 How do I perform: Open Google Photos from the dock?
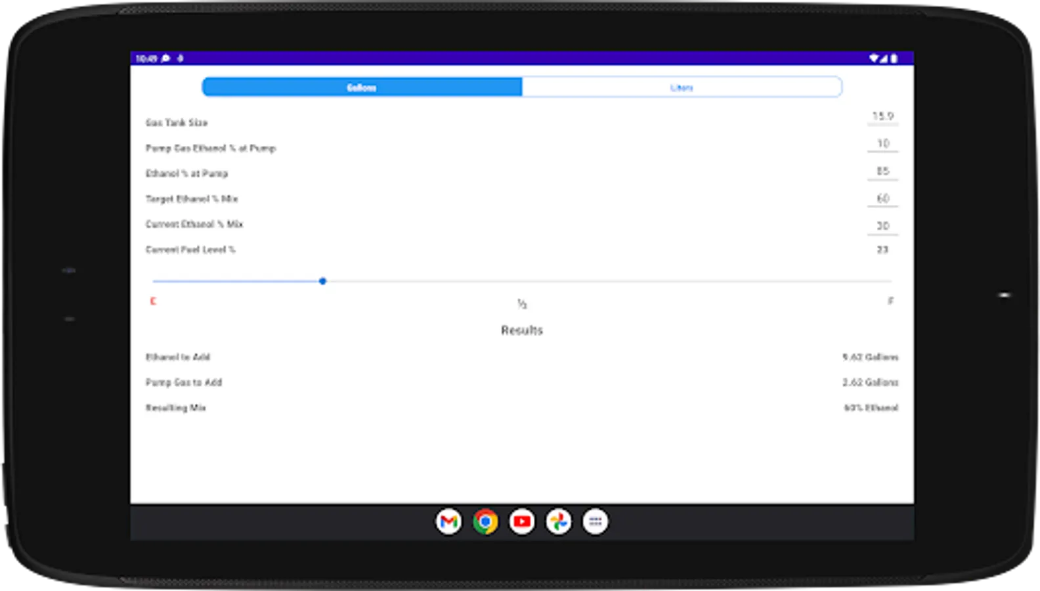559,522
